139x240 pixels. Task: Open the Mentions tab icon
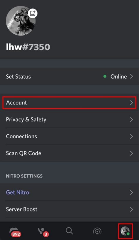point(97,231)
